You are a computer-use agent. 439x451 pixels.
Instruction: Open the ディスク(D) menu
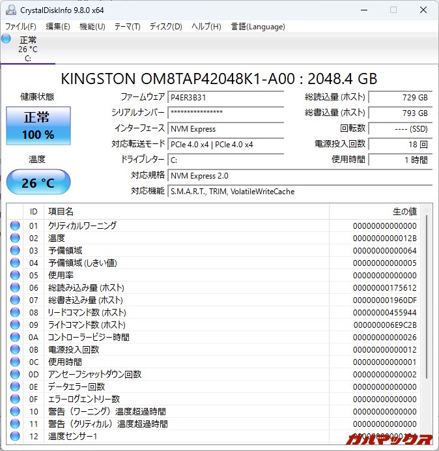click(166, 27)
